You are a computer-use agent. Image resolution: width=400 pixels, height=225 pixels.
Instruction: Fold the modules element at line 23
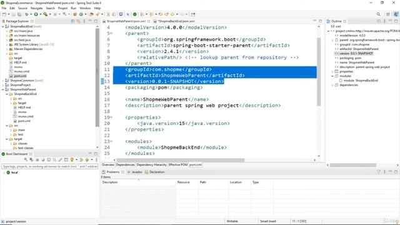click(x=111, y=141)
